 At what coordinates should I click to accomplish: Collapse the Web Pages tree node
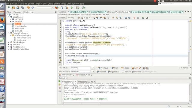tap(9, 17)
